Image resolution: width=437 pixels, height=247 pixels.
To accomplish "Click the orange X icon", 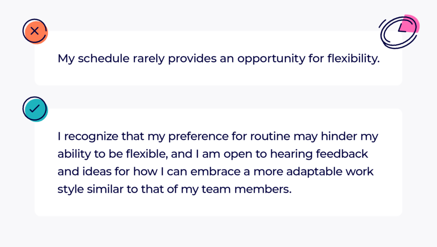I will coord(35,32).
